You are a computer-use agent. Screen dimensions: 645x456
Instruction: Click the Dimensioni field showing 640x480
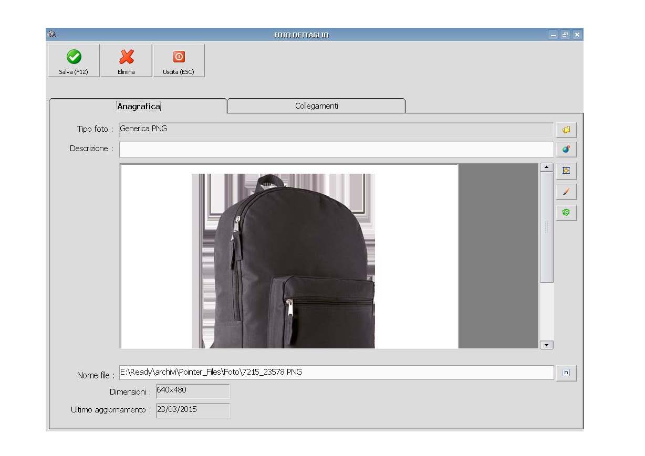[x=193, y=391]
